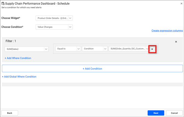
Task: Click the chevron arrow on Choose Widget box
Action: 70,18
